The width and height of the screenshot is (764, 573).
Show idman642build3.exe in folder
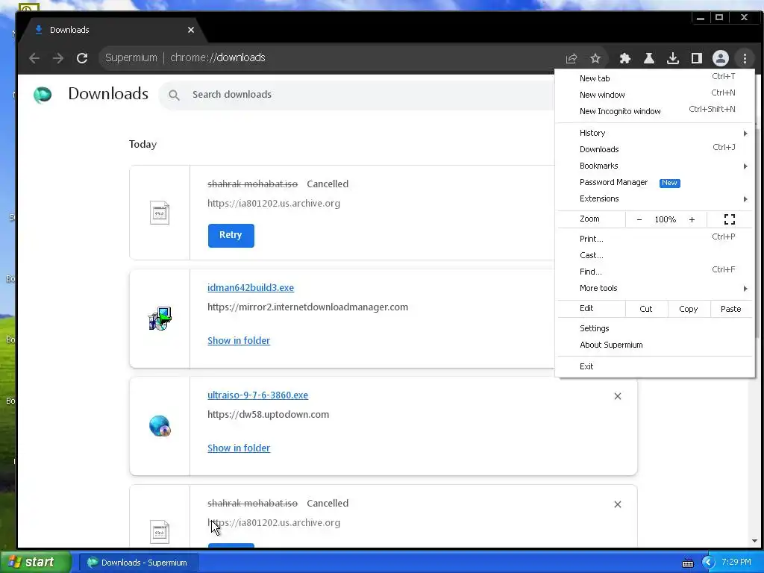point(239,340)
